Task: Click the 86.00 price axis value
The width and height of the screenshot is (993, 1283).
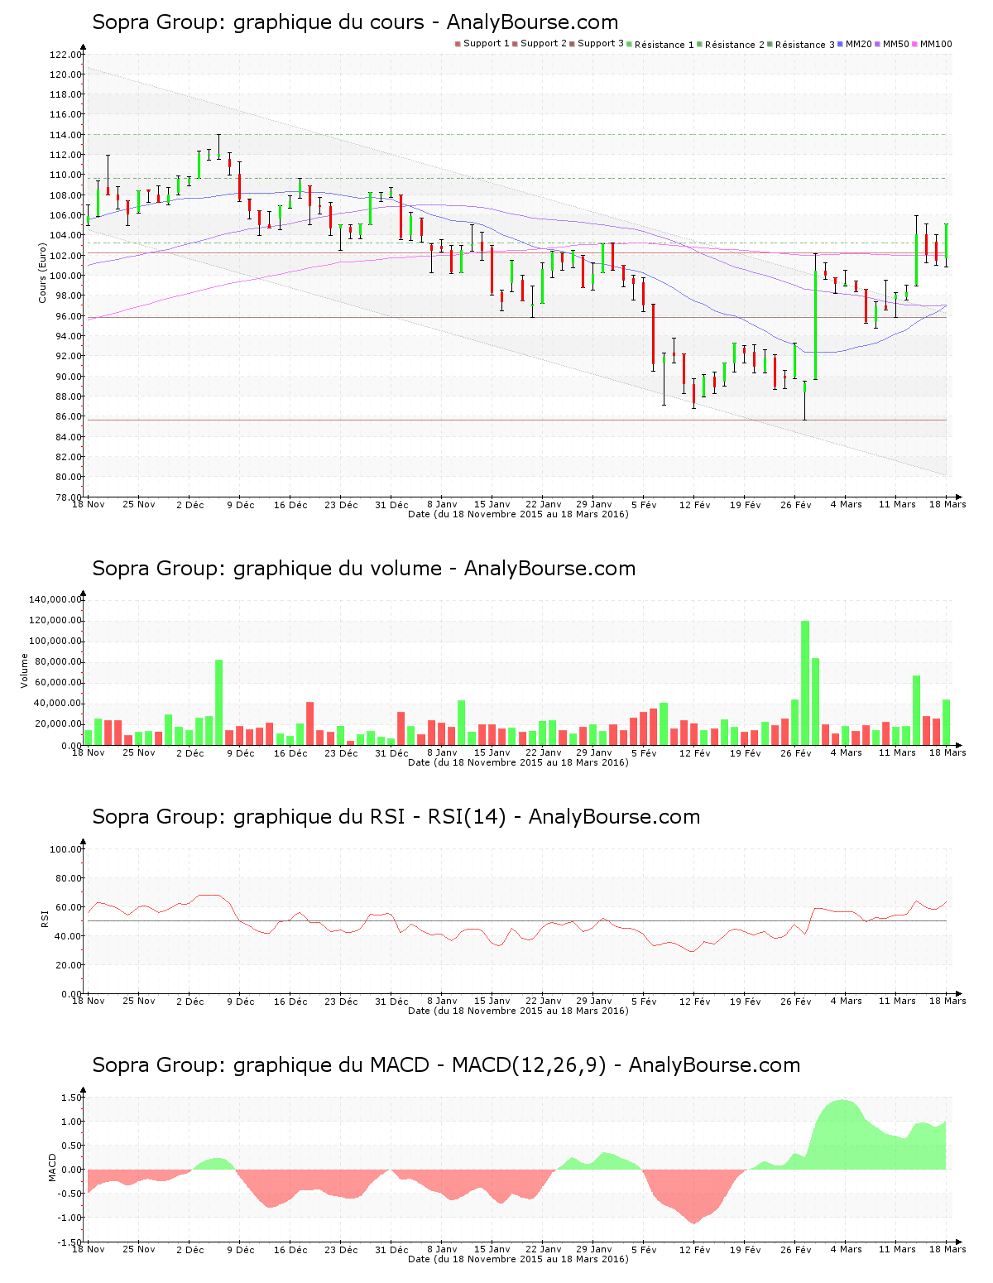Action: pyautogui.click(x=68, y=417)
